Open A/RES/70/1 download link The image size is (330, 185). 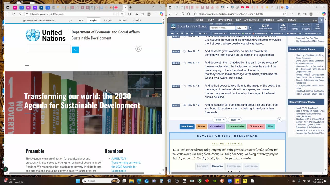click(x=126, y=165)
